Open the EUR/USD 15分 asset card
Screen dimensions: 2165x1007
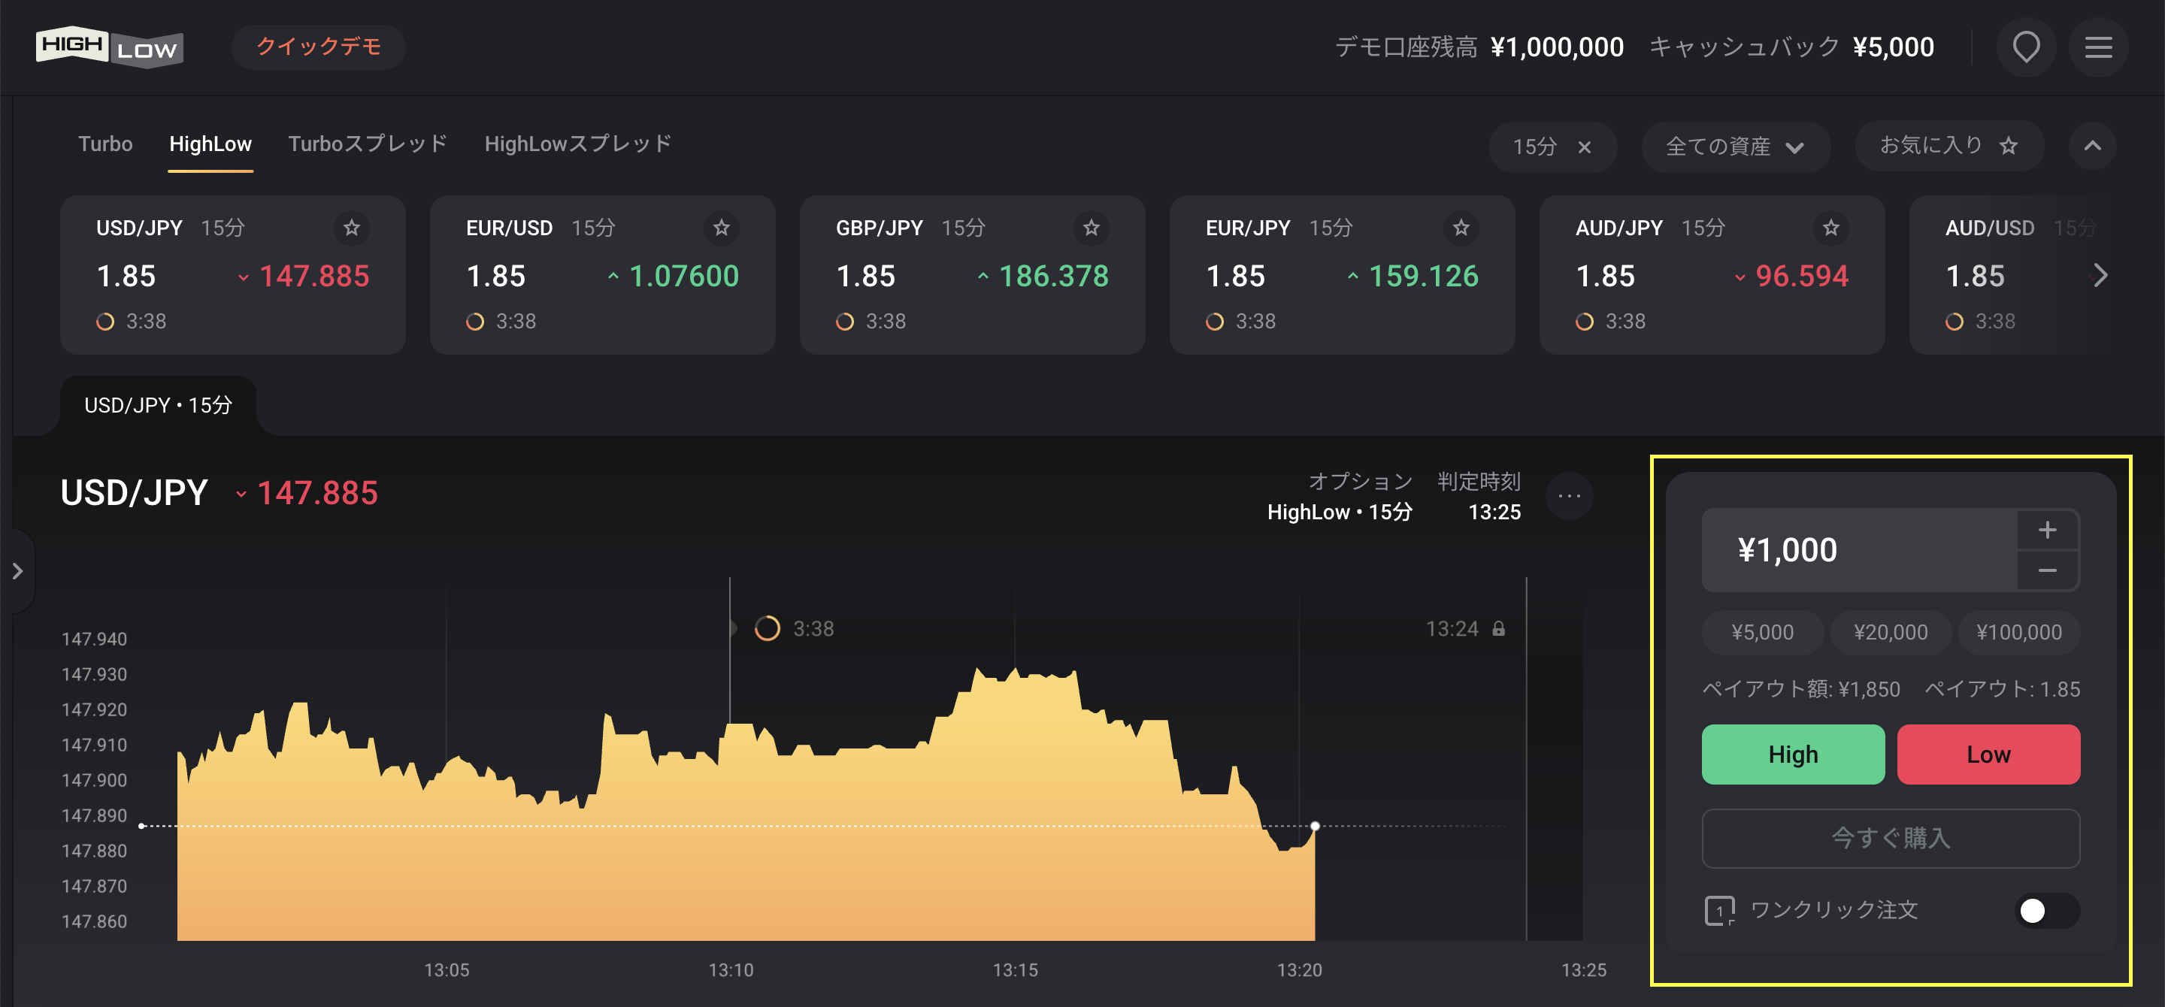point(603,274)
